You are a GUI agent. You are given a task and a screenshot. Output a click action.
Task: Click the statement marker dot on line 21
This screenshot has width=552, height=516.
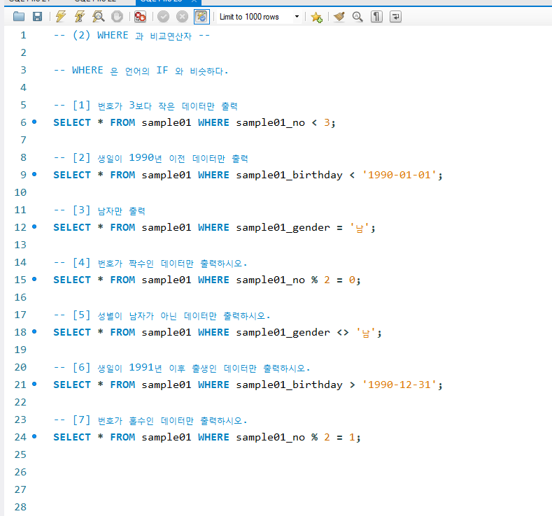click(34, 384)
